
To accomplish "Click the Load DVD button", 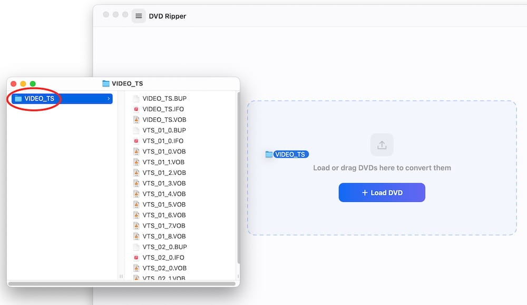I will [x=382, y=192].
